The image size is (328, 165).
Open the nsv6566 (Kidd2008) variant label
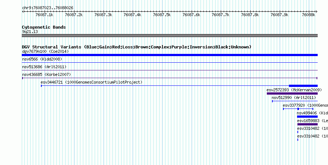click(42, 59)
